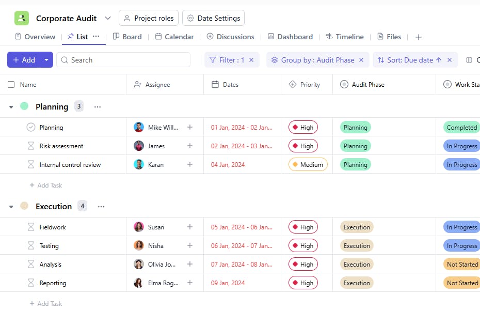480x310 pixels.
Task: Remove the Filter : 1 chip
Action: click(x=251, y=60)
